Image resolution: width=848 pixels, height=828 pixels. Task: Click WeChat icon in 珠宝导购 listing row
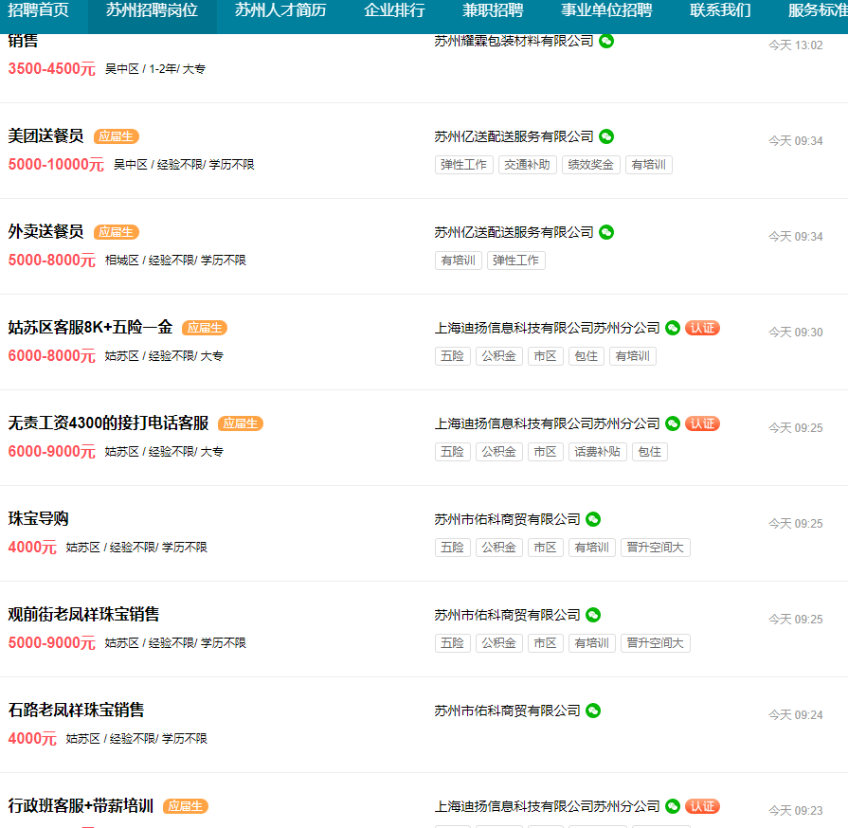[x=593, y=519]
